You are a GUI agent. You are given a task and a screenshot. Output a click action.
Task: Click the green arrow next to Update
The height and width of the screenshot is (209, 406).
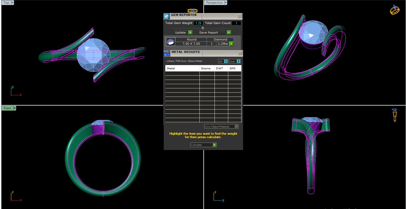190,32
